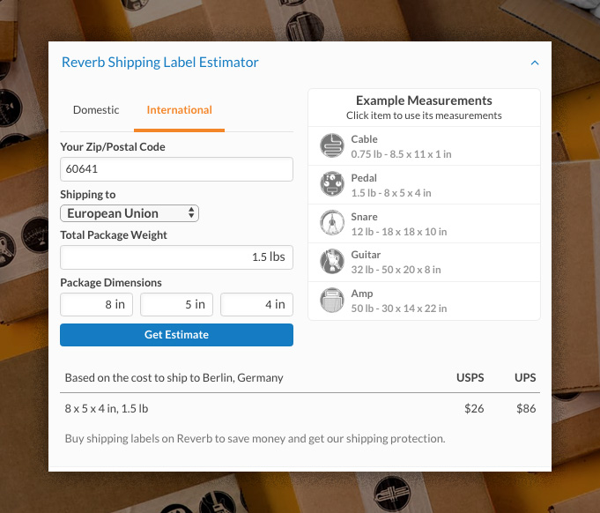Click the Cable icon in example measurements

(332, 145)
